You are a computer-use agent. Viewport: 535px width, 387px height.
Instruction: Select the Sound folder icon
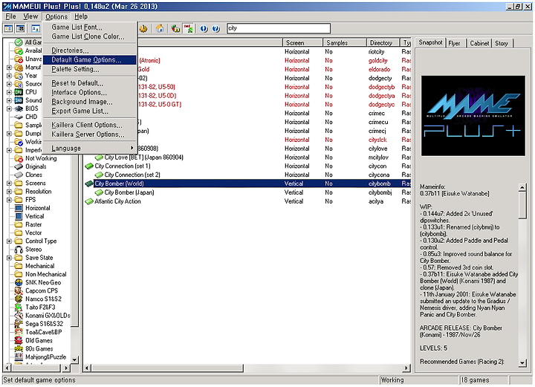19,100
